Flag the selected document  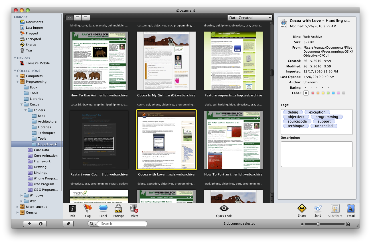pos(88,209)
